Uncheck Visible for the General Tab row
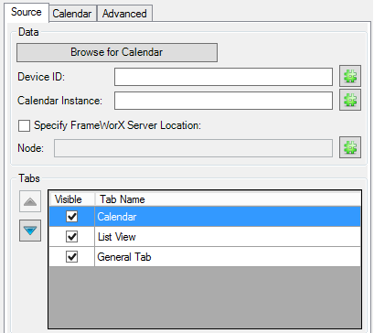 71,257
